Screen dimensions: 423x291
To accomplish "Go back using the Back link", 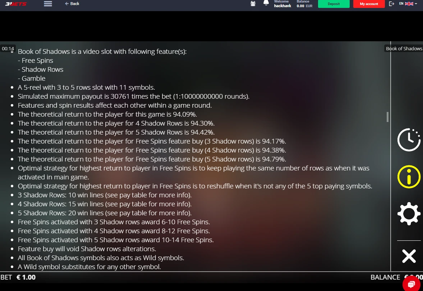I will [72, 4].
